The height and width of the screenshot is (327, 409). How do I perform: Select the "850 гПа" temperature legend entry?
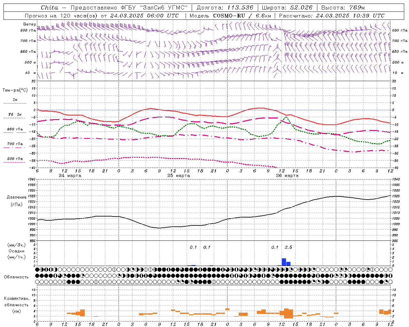click(15, 129)
